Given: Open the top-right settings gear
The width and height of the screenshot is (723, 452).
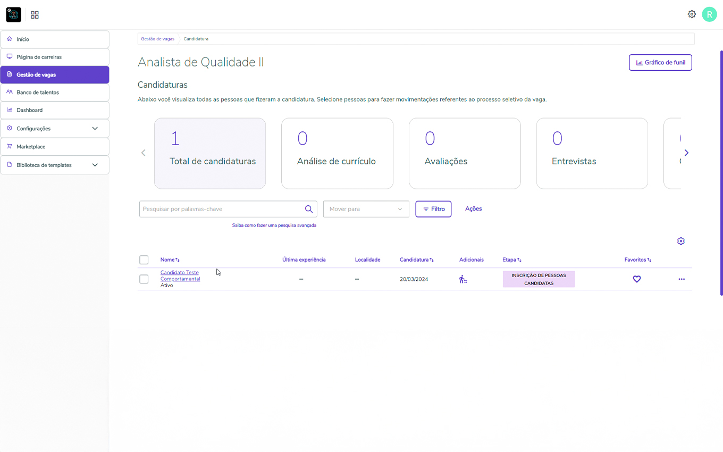Looking at the screenshot, I should pyautogui.click(x=692, y=14).
